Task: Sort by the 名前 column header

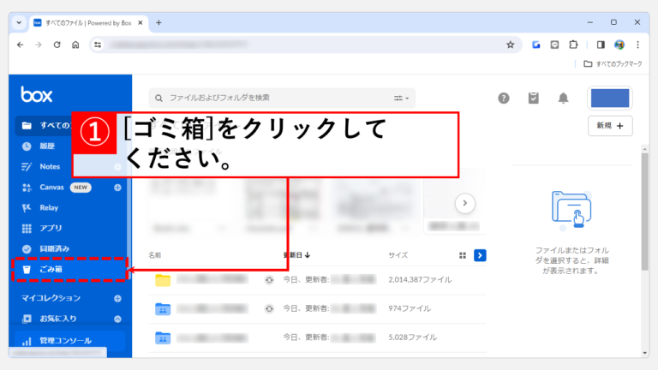Action: coord(155,255)
